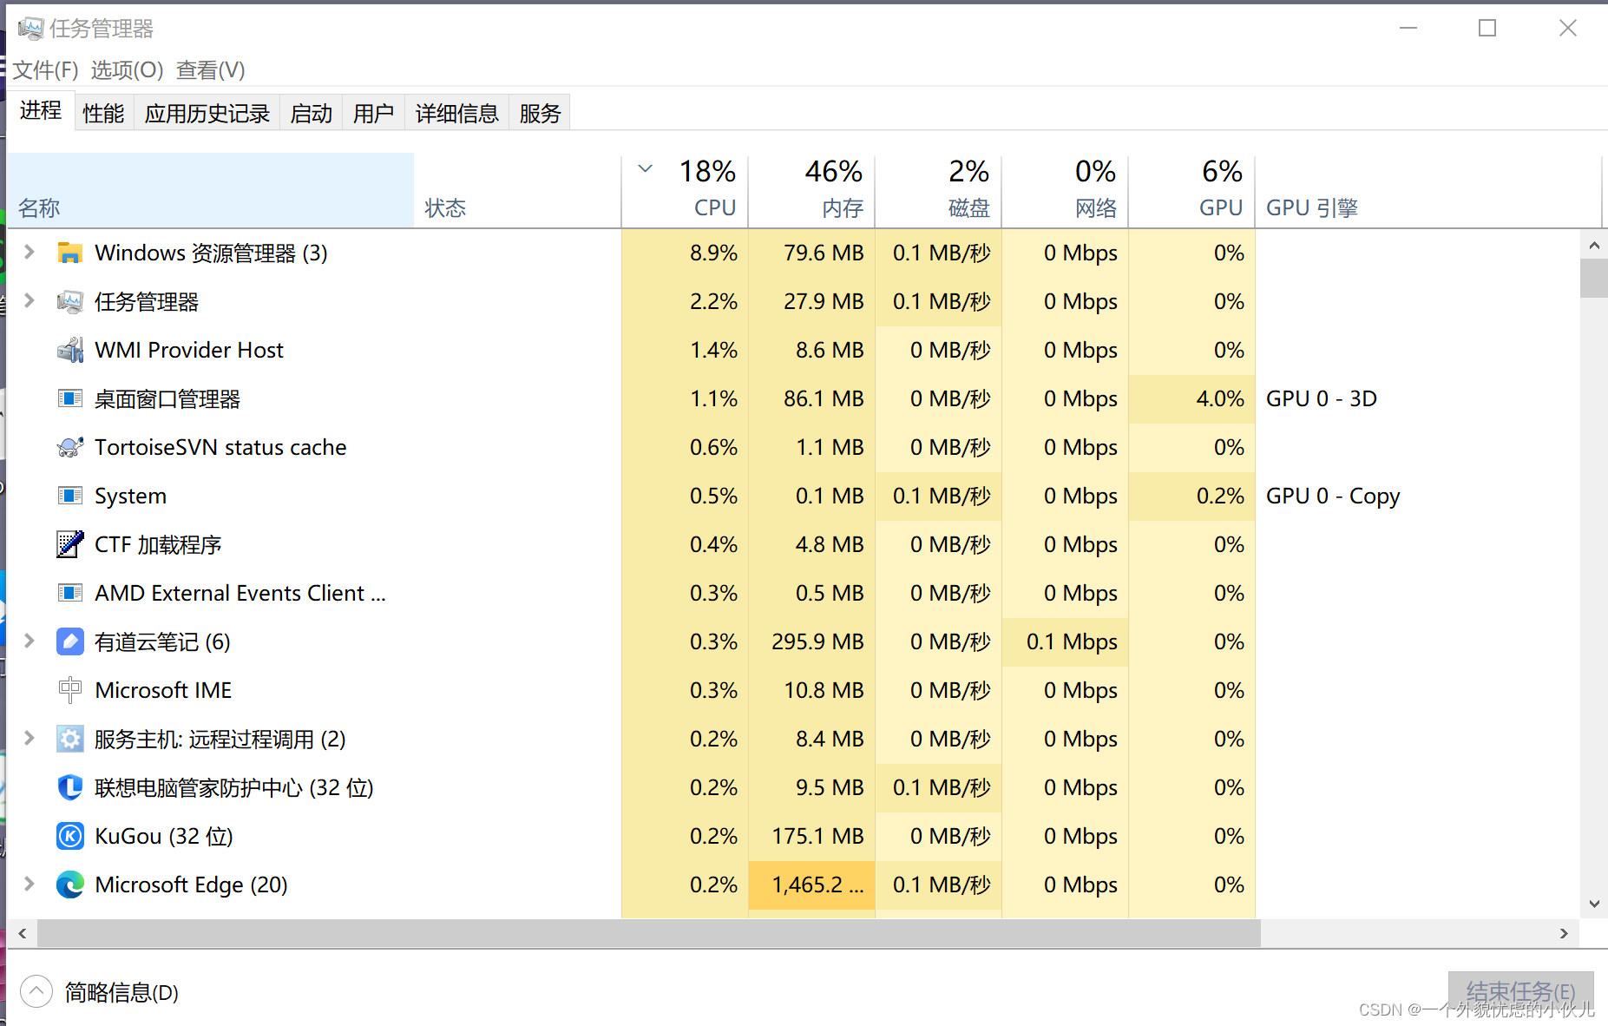Switch to the 应用历史记录 tab
Viewport: 1608px width, 1026px height.
pos(207,113)
